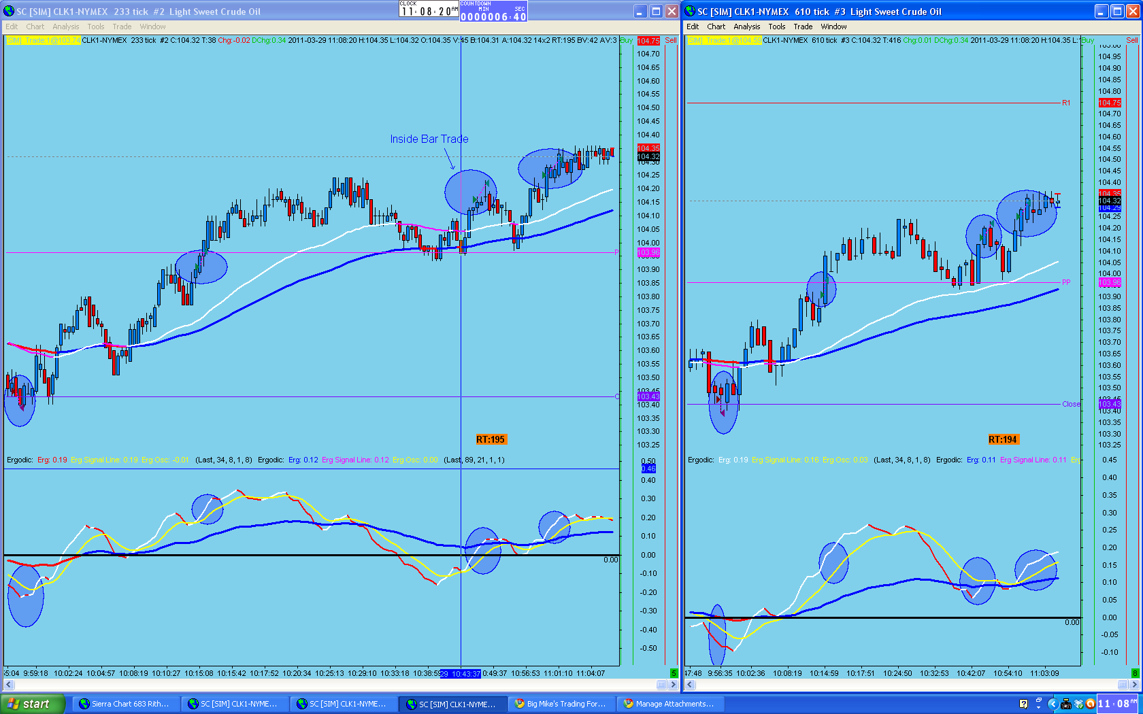The height and width of the screenshot is (714, 1143).
Task: Click the "Inside Bar Trade" annotation text
Action: point(429,139)
